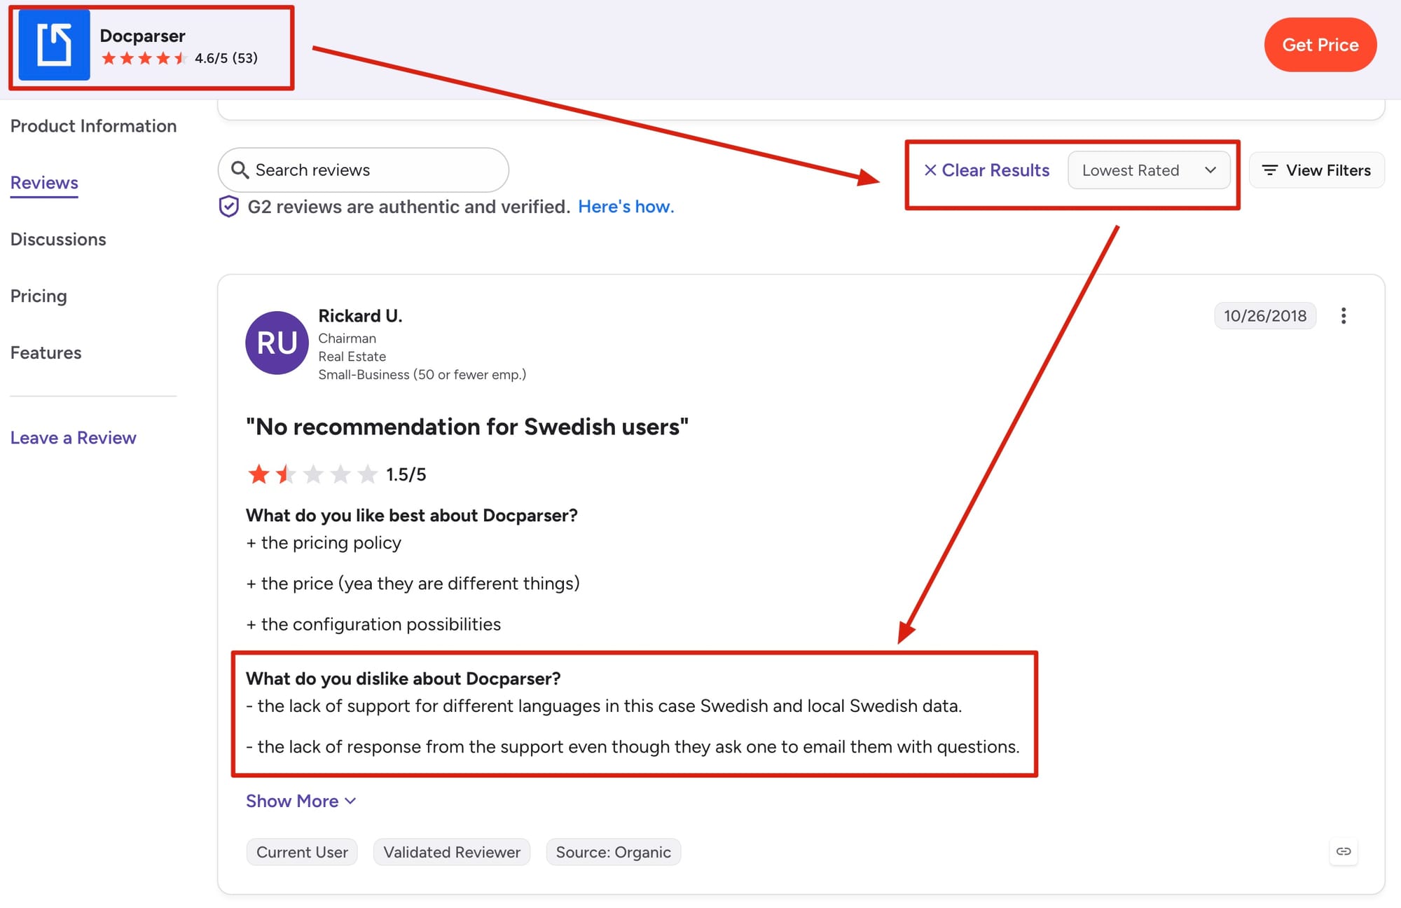Copy review link with chain icon
The image size is (1401, 908).
(1343, 851)
